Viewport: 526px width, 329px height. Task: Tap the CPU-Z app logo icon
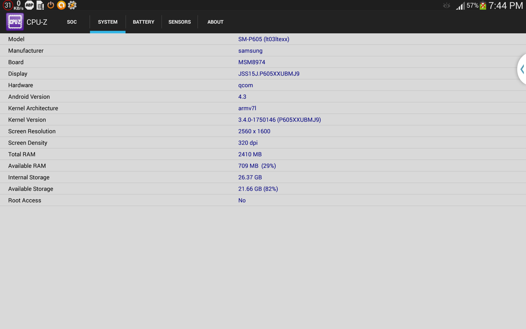pos(15,22)
